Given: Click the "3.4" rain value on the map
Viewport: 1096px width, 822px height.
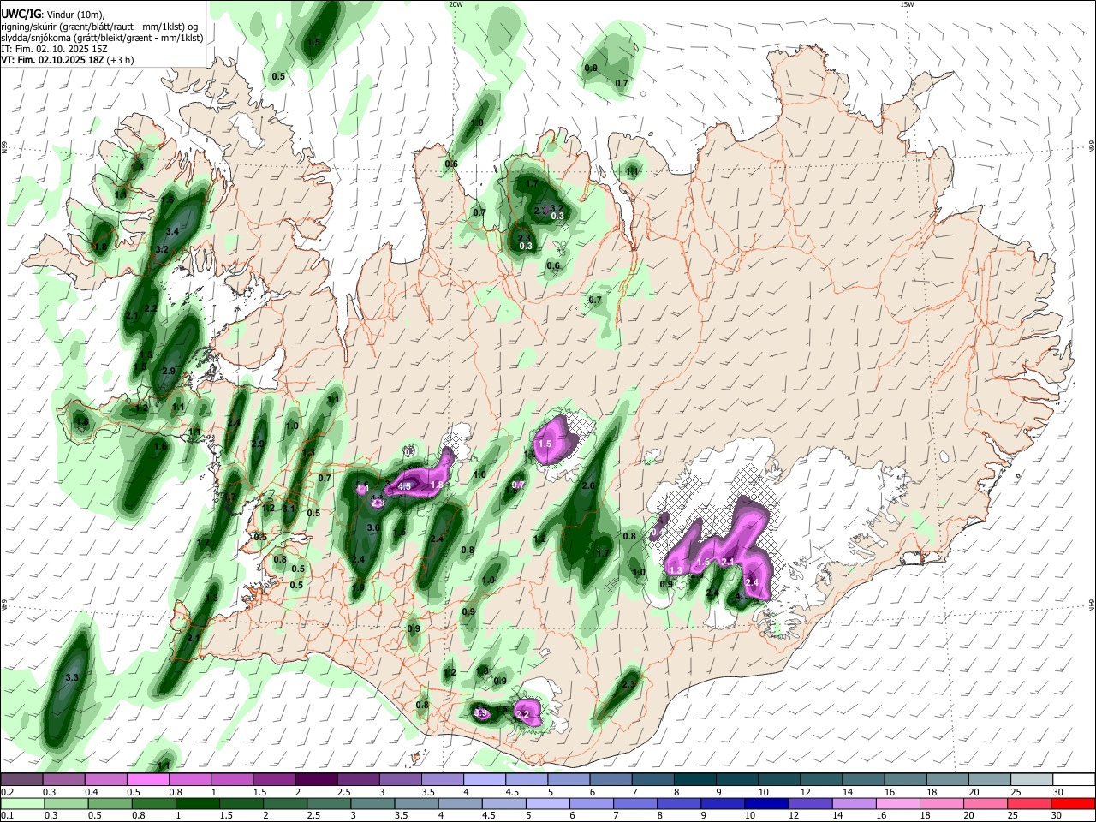Looking at the screenshot, I should pos(172,231).
